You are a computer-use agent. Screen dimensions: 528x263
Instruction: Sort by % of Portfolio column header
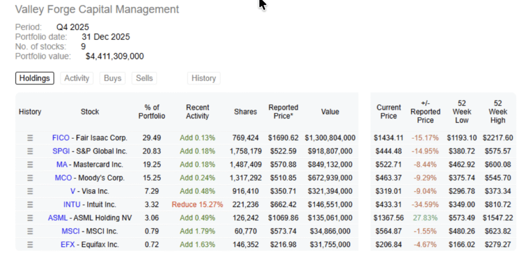click(152, 112)
